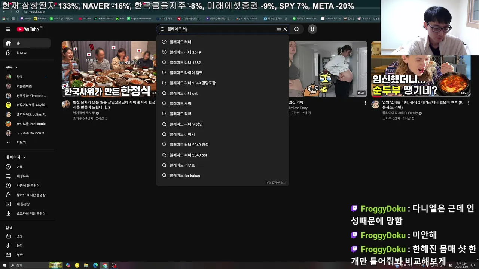Open the 낭폭두와 n'importe channel
Image resolution: width=479 pixels, height=269 pixels.
click(x=26, y=96)
